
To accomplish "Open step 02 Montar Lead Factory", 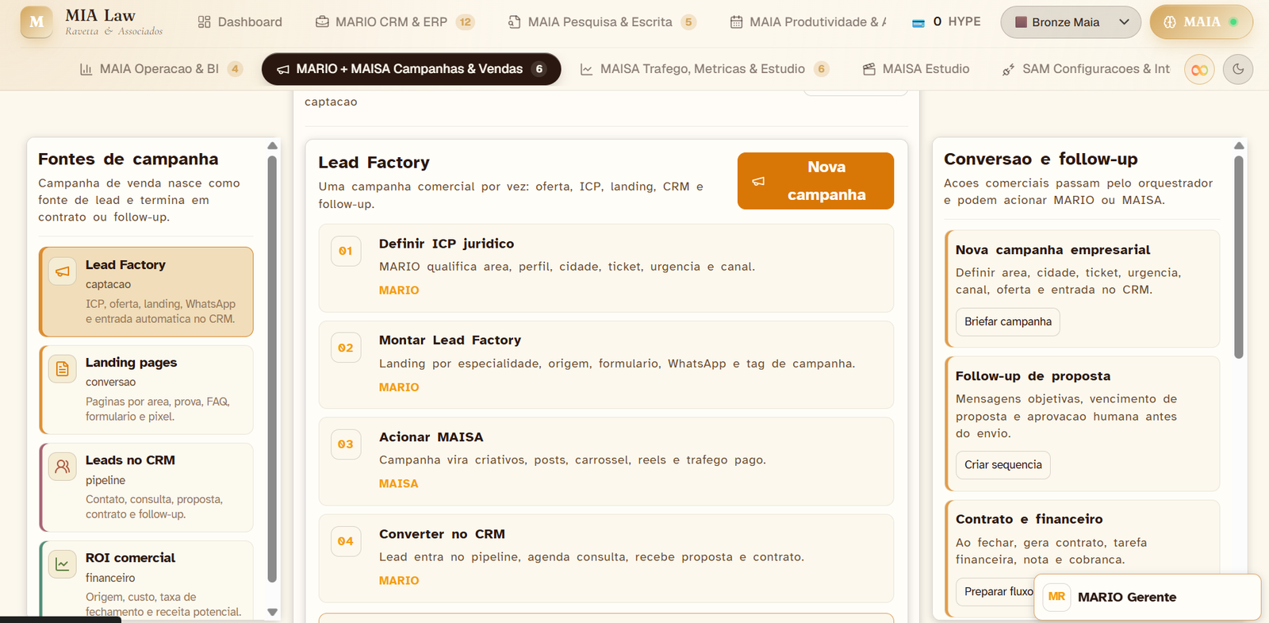I will pos(606,365).
